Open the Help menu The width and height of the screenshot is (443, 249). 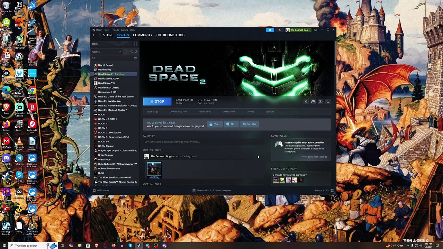click(132, 30)
